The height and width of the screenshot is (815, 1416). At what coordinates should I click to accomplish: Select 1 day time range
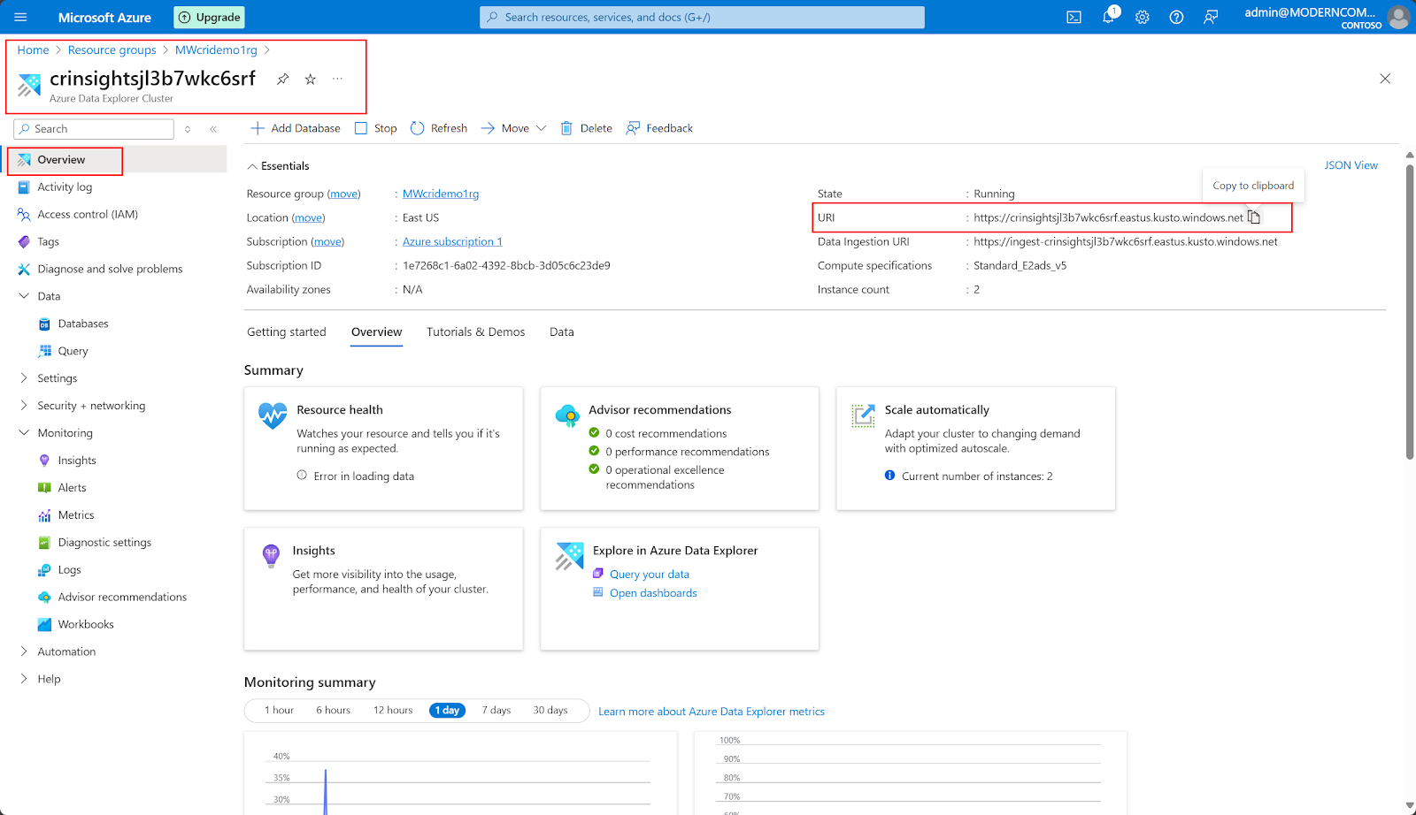(x=448, y=711)
